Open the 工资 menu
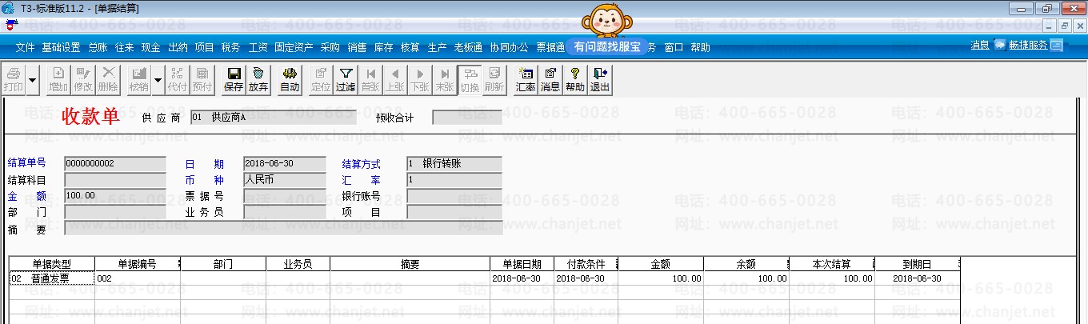 pos(258,47)
